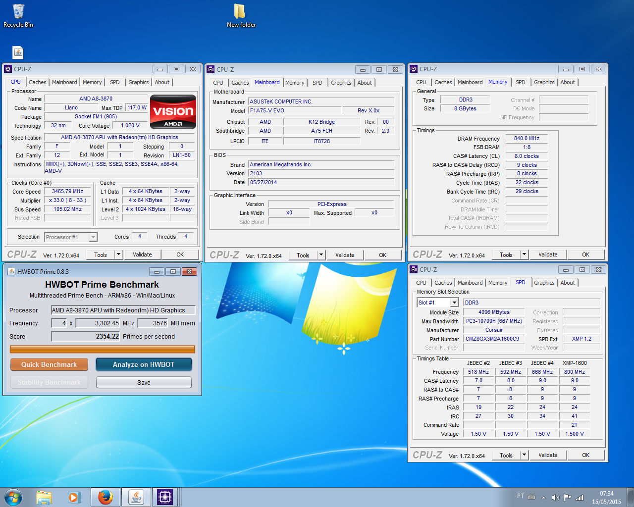Click Core Speed value 3465.79 MHz
Viewport: 634px width, 507px height.
pyautogui.click(x=68, y=191)
